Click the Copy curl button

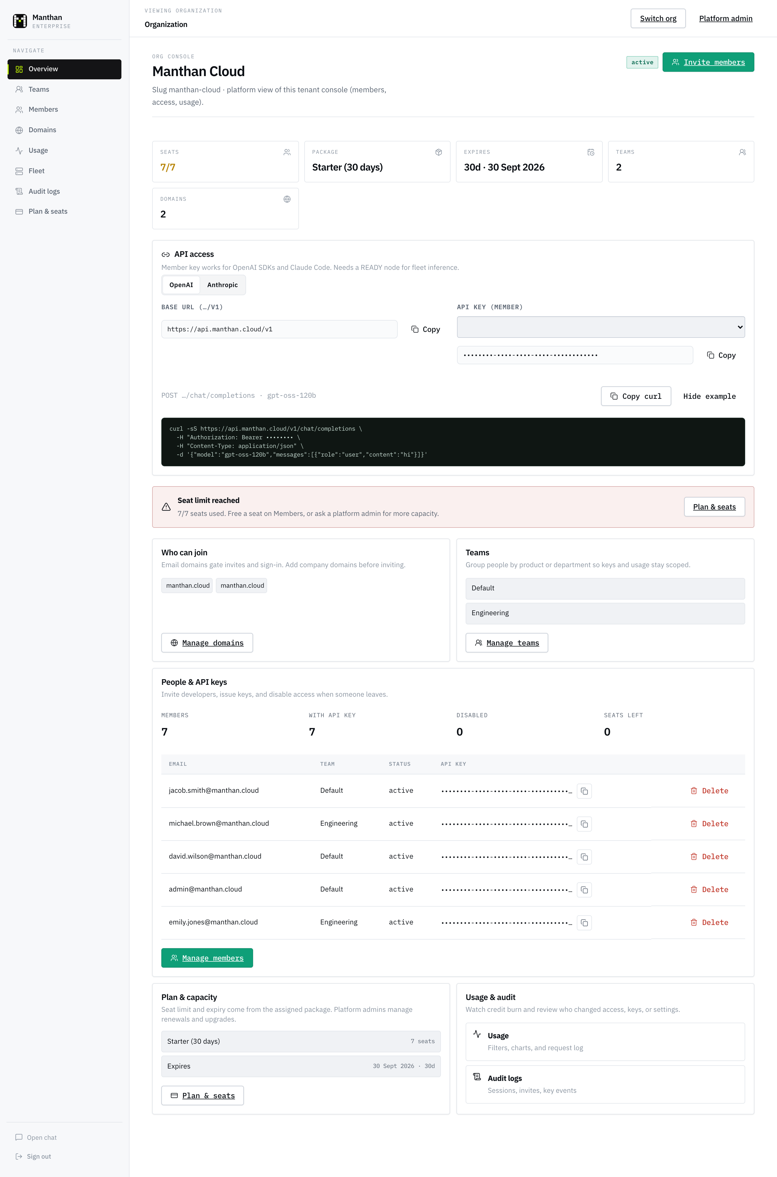pos(636,396)
